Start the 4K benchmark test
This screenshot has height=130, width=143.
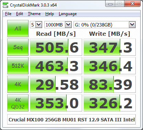tap(18, 84)
